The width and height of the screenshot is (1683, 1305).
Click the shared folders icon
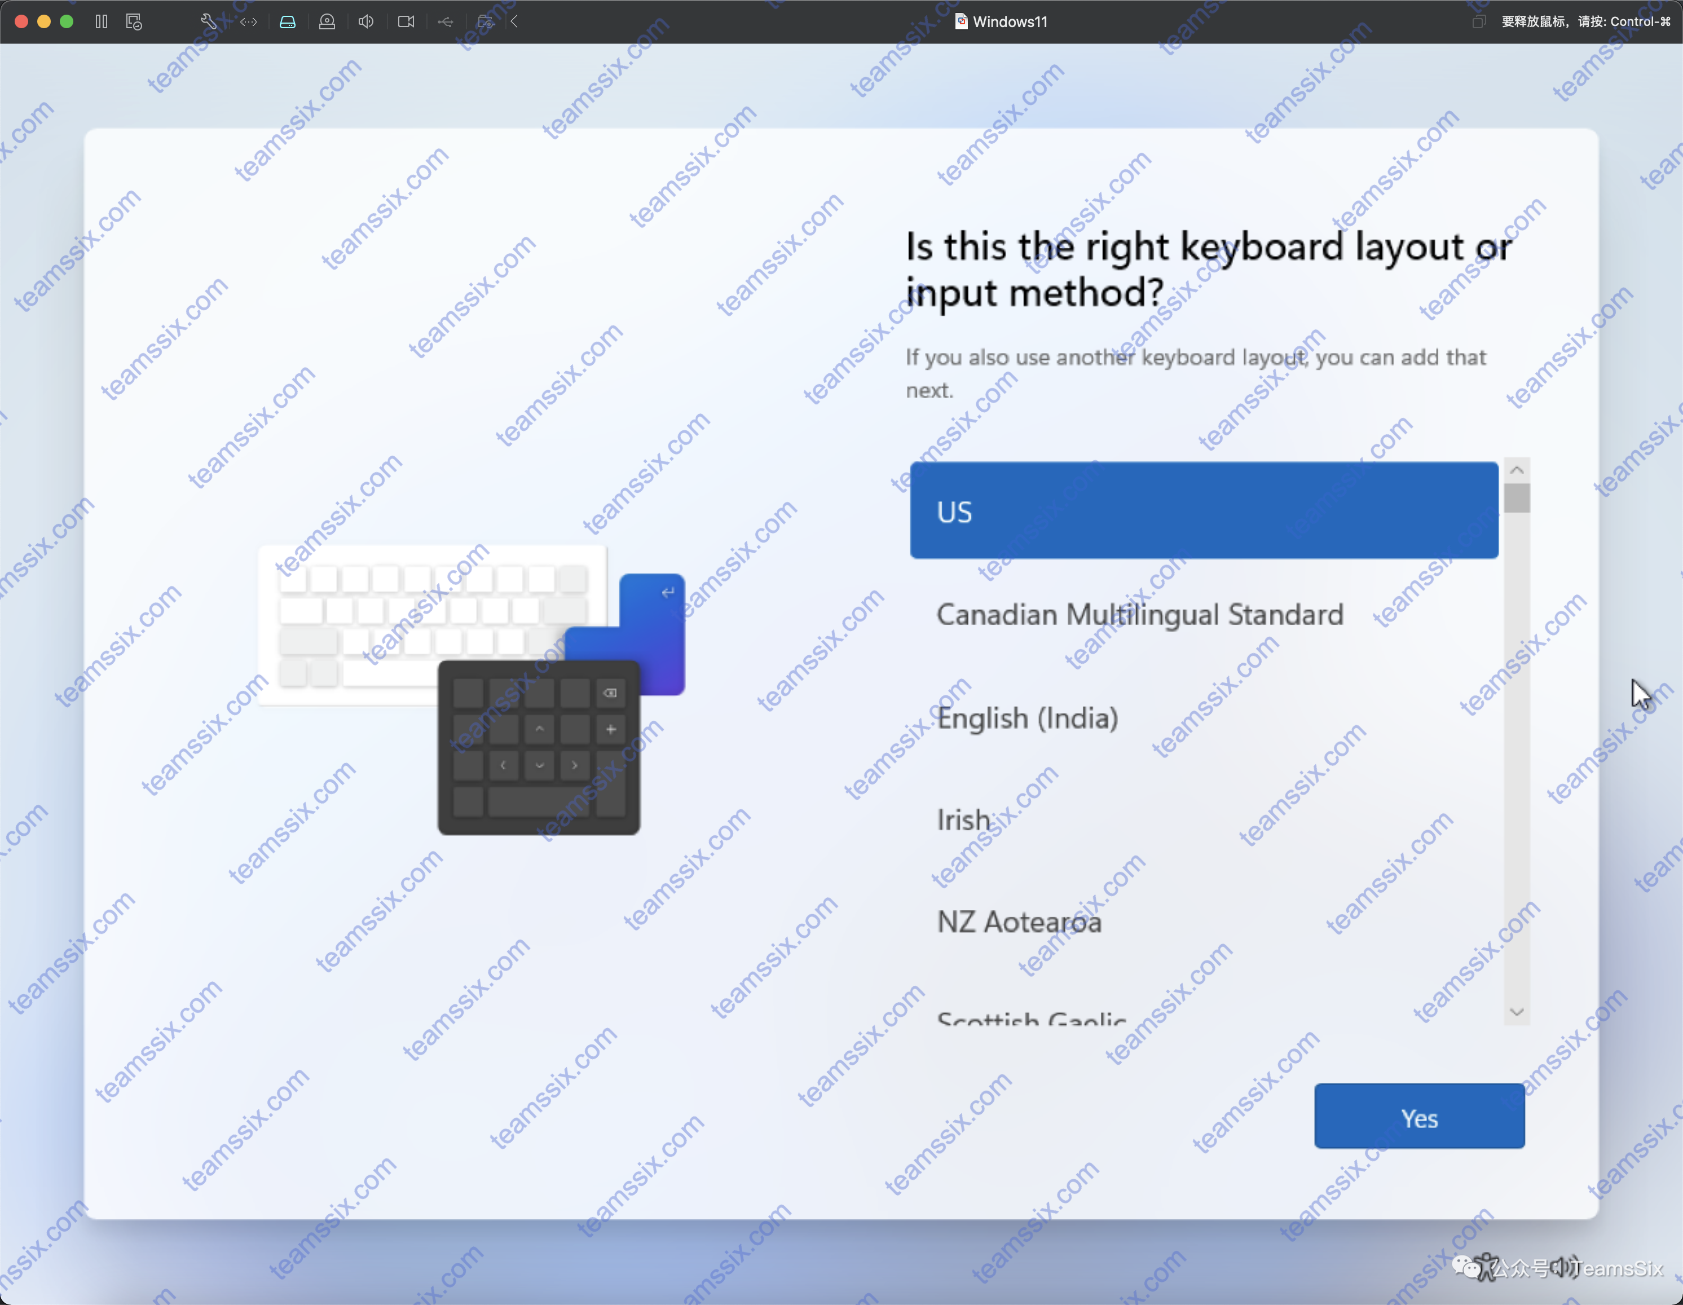click(x=484, y=21)
